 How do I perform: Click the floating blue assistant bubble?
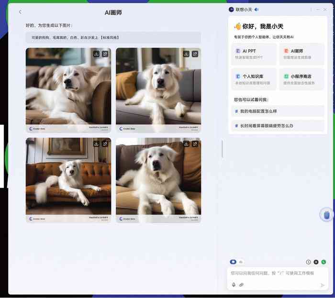(327, 215)
